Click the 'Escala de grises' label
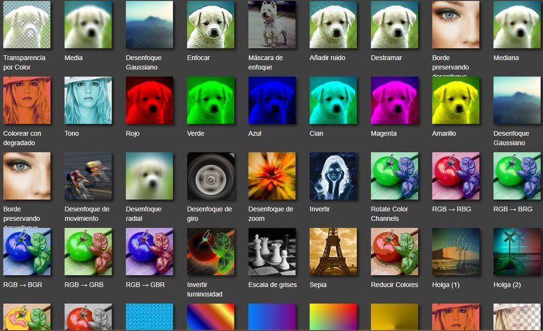The width and height of the screenshot is (543, 331). [x=273, y=285]
